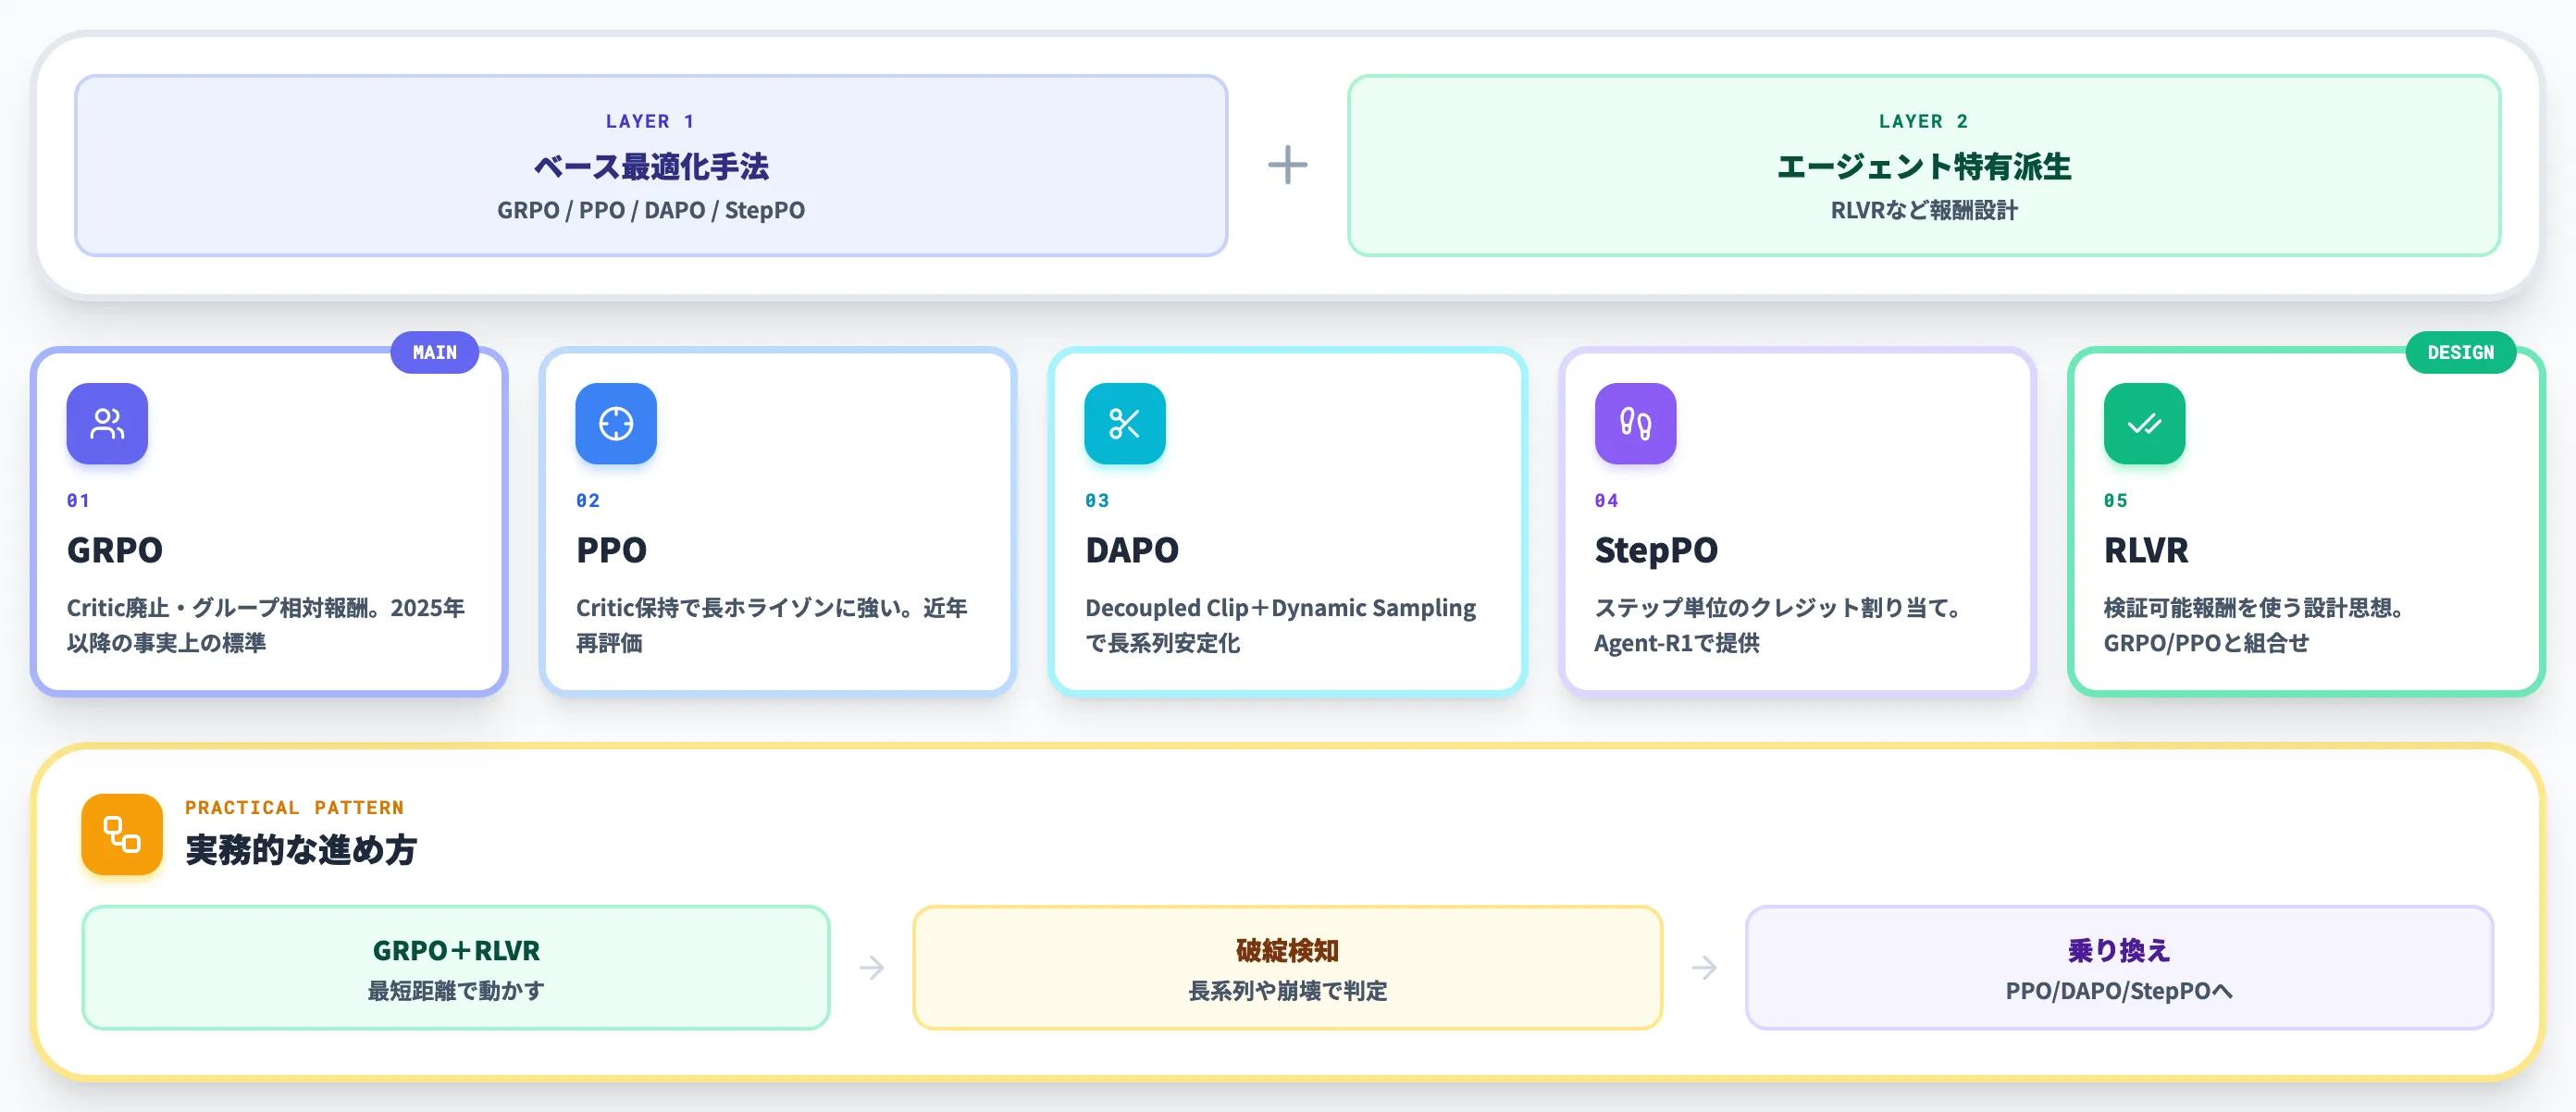Click the orange Practical Pattern workflow icon
The height and width of the screenshot is (1112, 2576).
[x=122, y=834]
